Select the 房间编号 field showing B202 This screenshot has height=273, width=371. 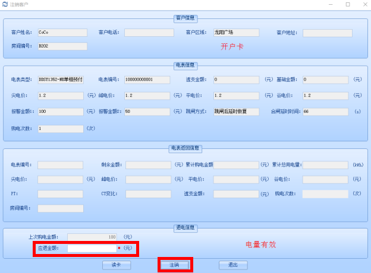click(62, 46)
